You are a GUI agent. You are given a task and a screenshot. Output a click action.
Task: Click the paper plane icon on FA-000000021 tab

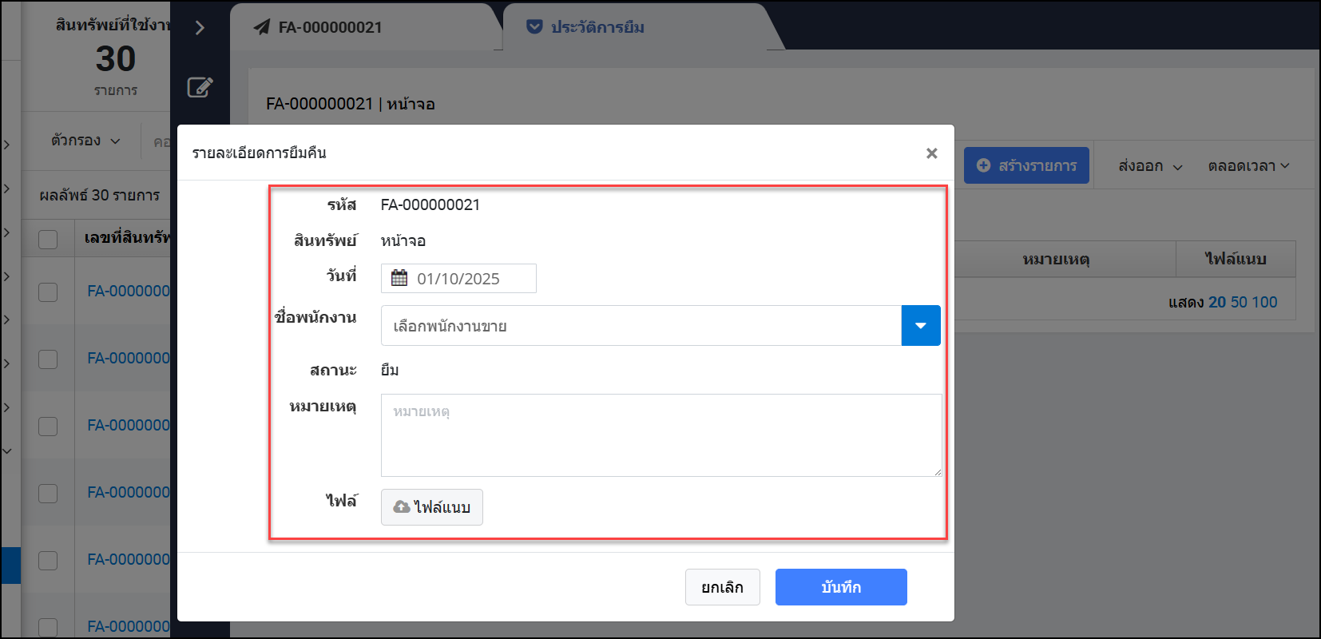262,27
